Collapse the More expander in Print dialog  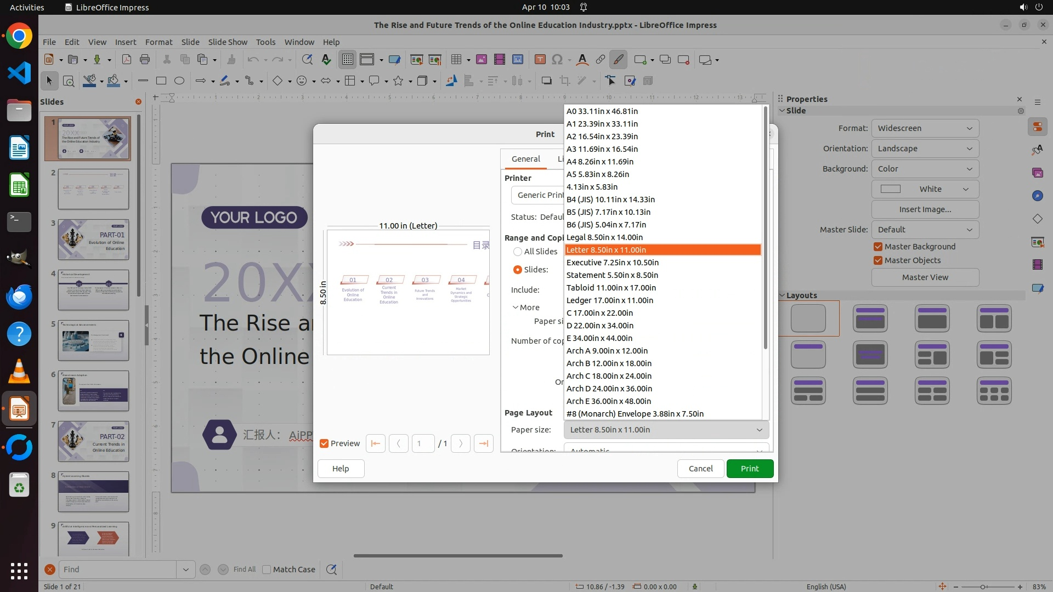pyautogui.click(x=526, y=308)
